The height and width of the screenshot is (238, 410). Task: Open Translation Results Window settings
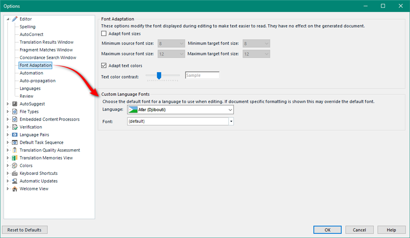(46, 42)
